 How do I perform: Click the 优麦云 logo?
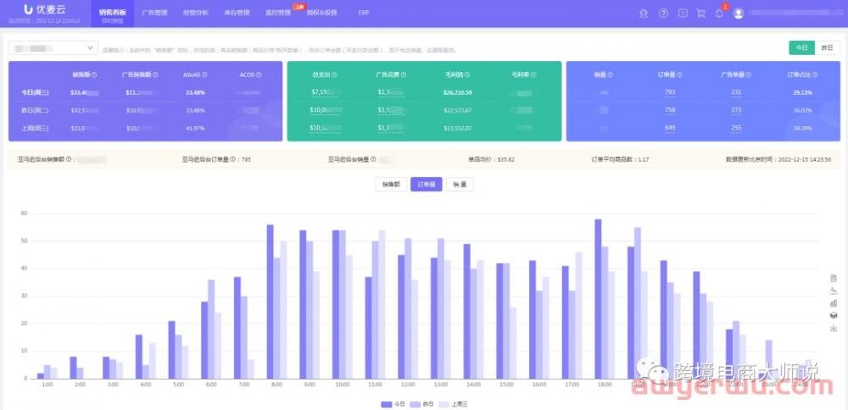45,9
